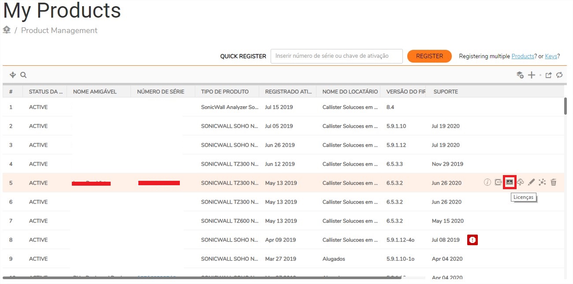This screenshot has width=573, height=284.
Task: Sort by REGISTRADO column header
Action: [287, 92]
